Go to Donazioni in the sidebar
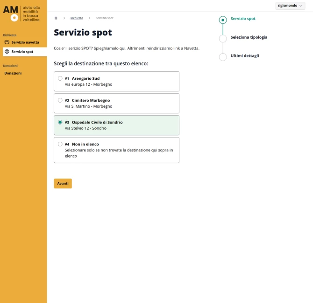313x303 pixels. tap(13, 73)
